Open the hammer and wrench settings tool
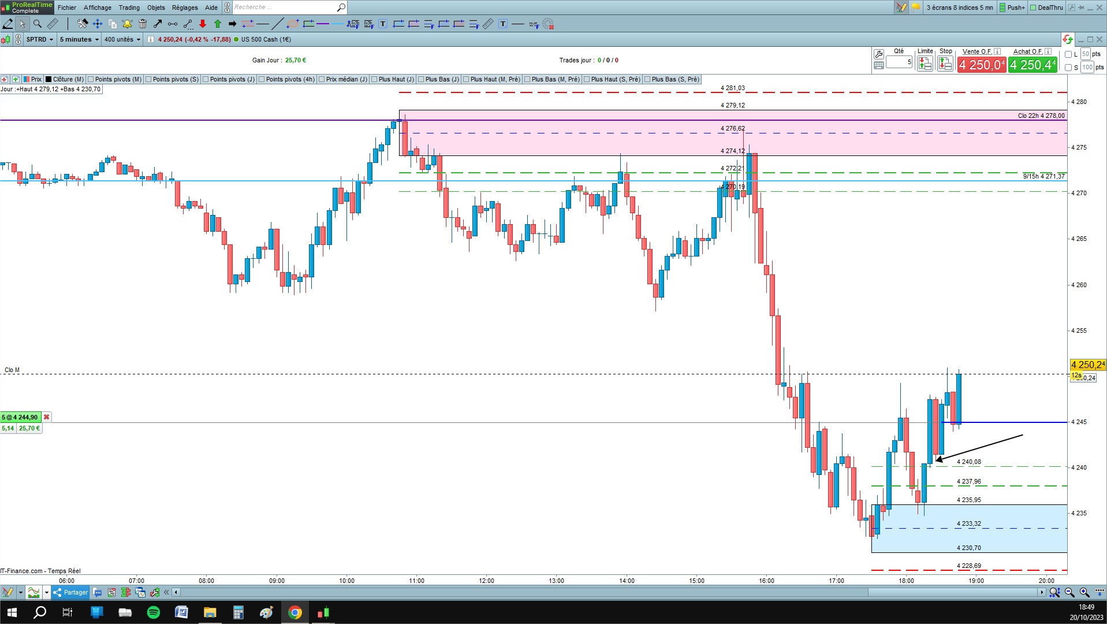This screenshot has height=624, width=1107. point(83,24)
